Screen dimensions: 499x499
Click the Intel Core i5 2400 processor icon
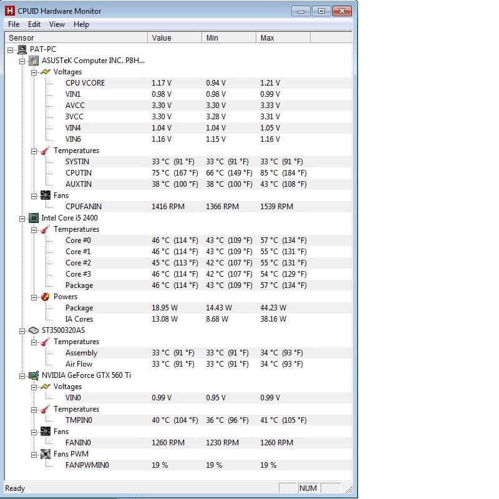[34, 218]
